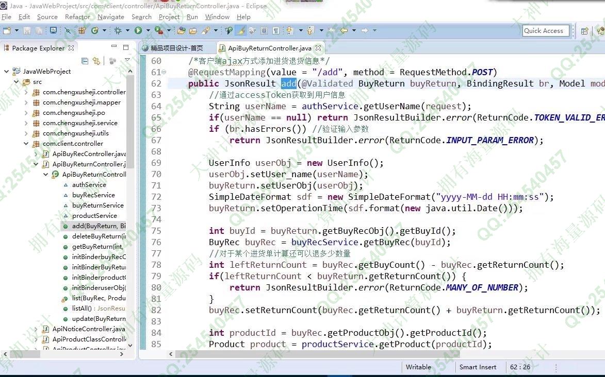The height and width of the screenshot is (377, 605).
Task: Open the Refactor menu
Action: click(x=77, y=17)
